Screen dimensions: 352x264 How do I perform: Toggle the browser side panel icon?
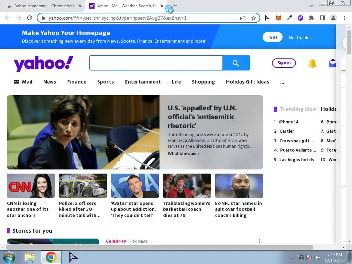pos(322,18)
